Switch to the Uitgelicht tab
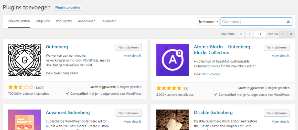The width and height of the screenshot is (298, 130). point(43,21)
